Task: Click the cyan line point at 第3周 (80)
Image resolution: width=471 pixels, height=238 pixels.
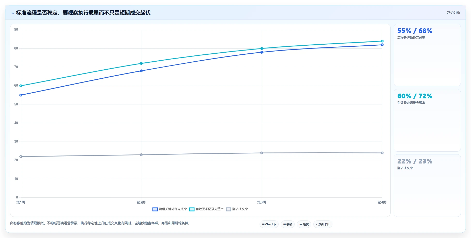Action: point(262,48)
